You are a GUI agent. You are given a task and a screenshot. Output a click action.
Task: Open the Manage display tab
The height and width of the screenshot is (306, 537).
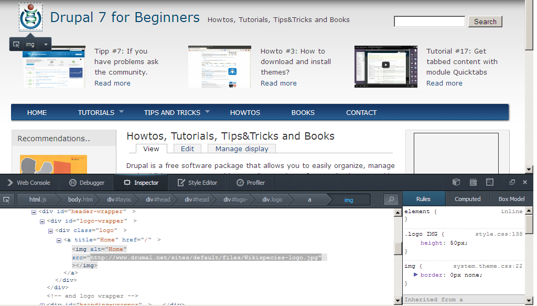coord(242,149)
